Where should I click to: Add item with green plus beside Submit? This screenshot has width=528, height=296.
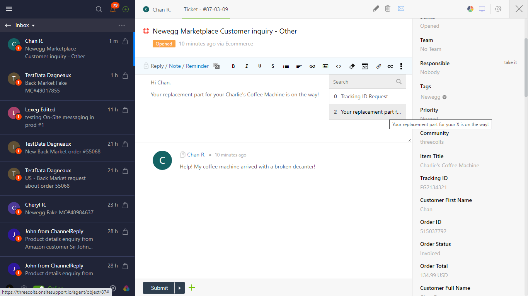[192, 288]
